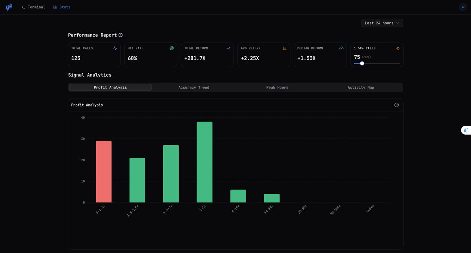Image resolution: width=471 pixels, height=253 pixels.
Task: Click the Signal Analytics heading
Action: point(89,75)
